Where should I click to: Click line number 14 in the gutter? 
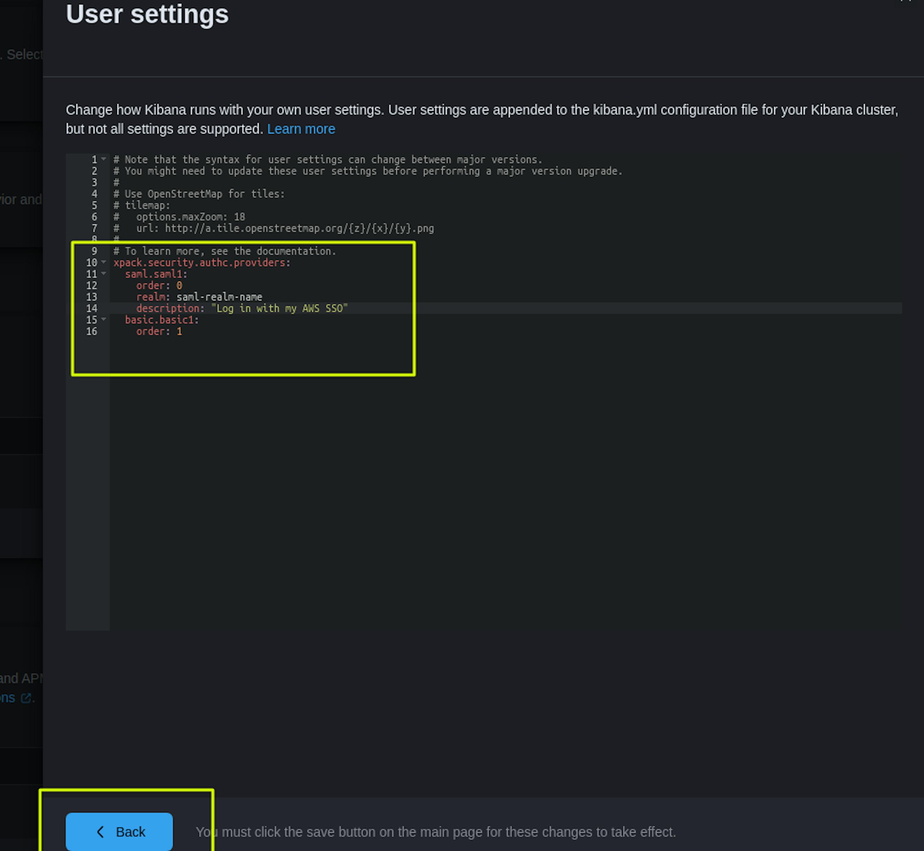(x=92, y=308)
